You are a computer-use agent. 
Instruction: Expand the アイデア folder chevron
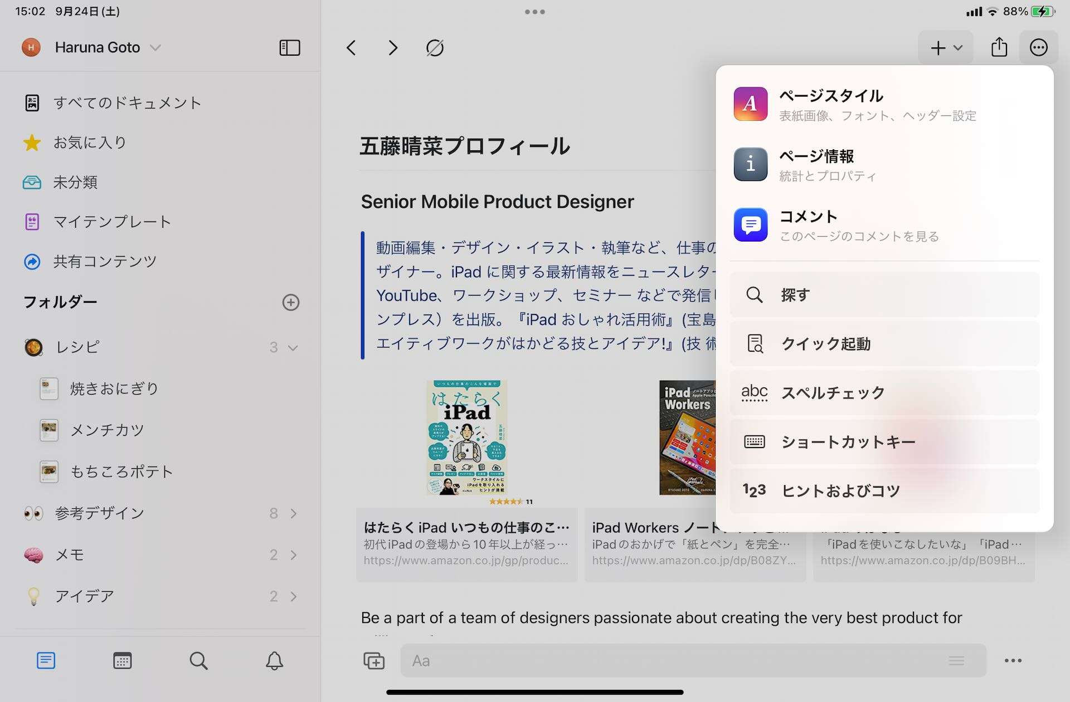point(294,596)
